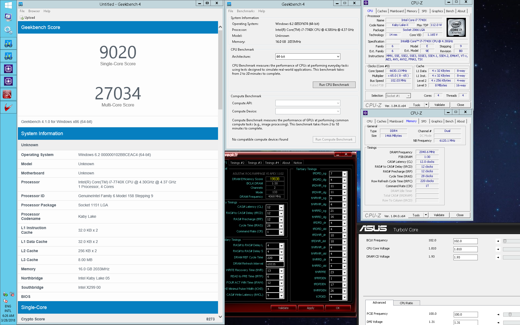The width and height of the screenshot is (520, 325).
Task: Open File menu in Untitled Geekbench window
Action: pyautogui.click(x=22, y=11)
